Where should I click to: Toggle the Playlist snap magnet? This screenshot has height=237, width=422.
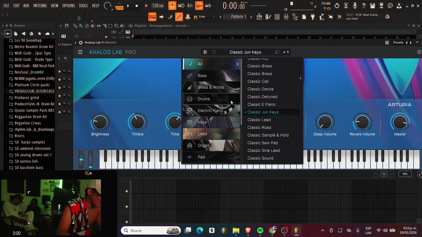pos(67,26)
